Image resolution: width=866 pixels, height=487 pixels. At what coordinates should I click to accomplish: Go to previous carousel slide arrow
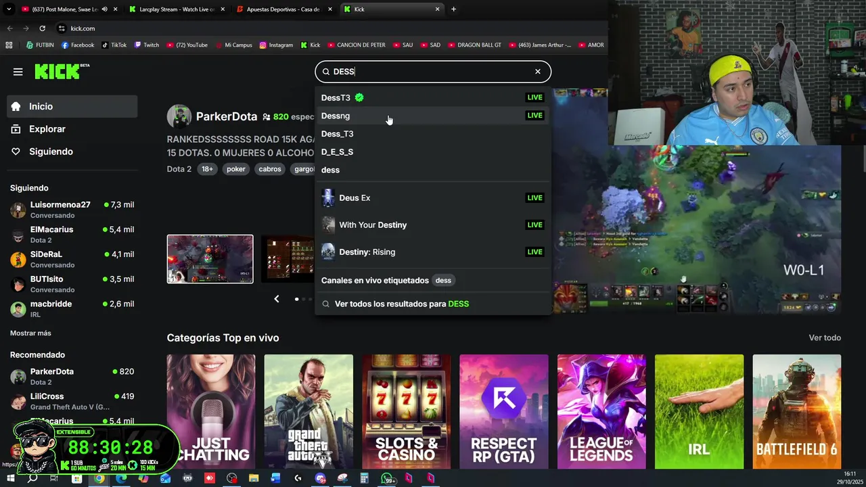pyautogui.click(x=276, y=298)
